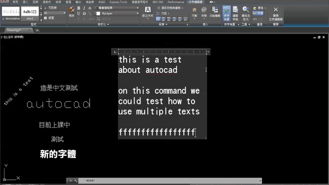Viewport: 329px width, 185px height.
Task: Click the distribute paragraph icon
Action: point(185,19)
